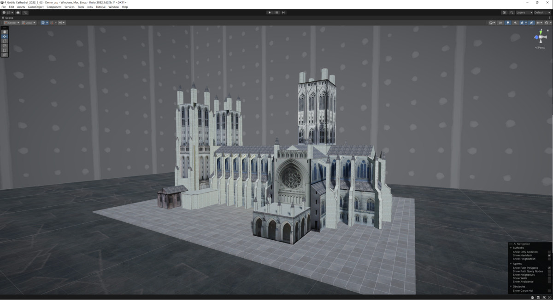Switch to the Scene tab
The width and height of the screenshot is (553, 300).
(x=8, y=18)
